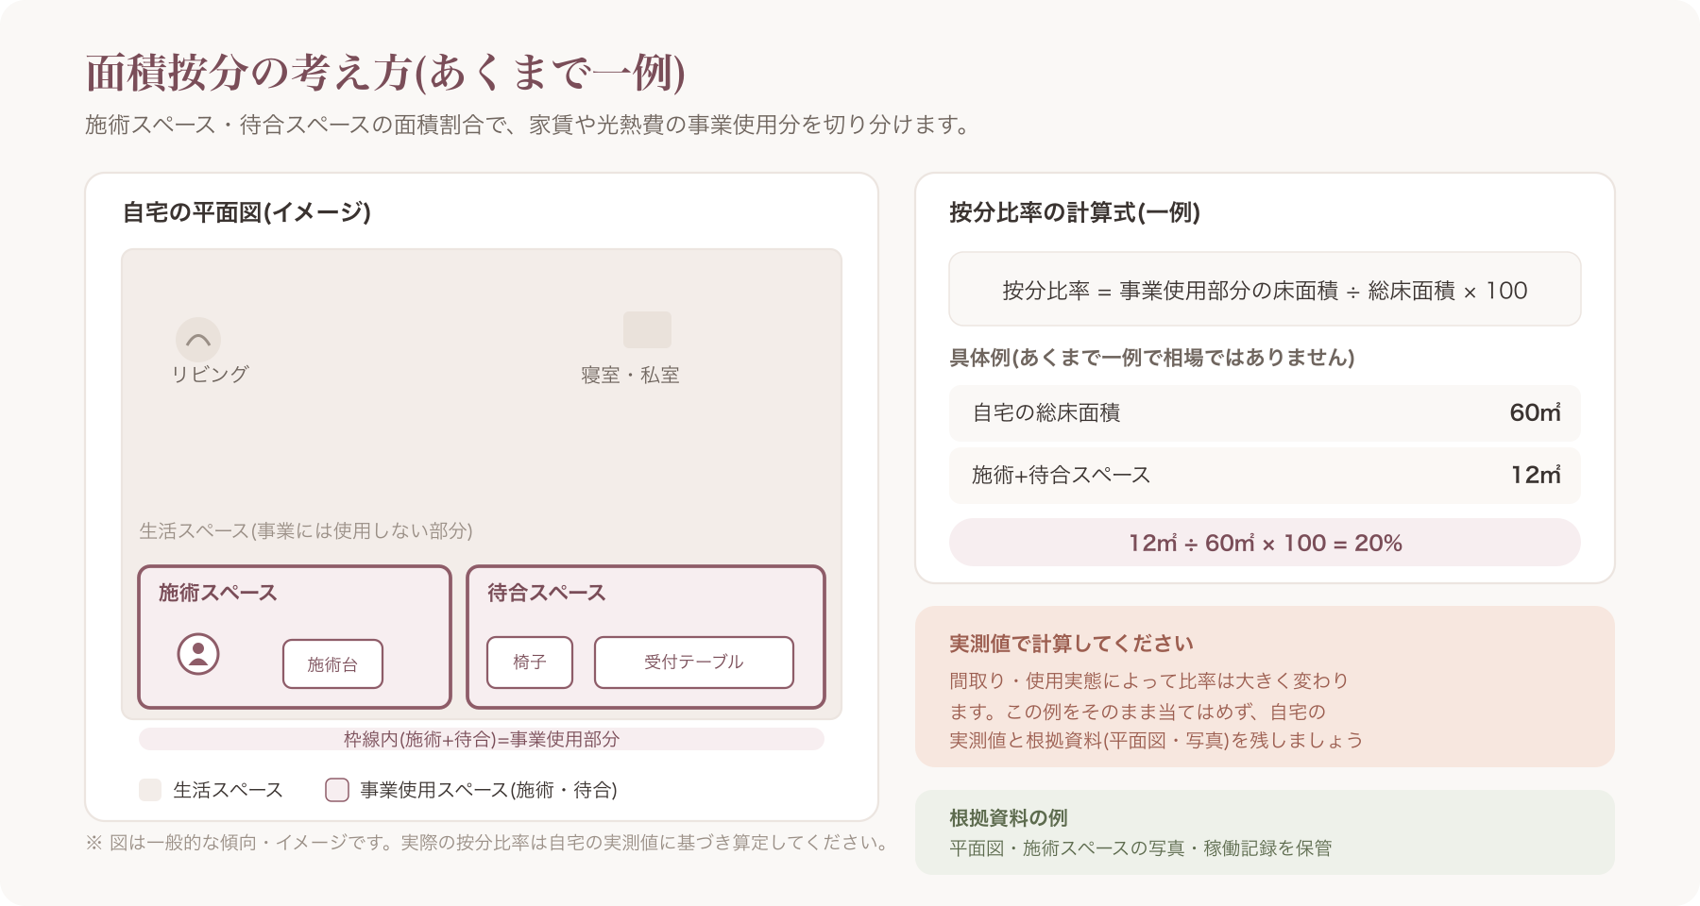Image resolution: width=1700 pixels, height=906 pixels.
Task: Click the 面積按分の考え方(あくまで一例) title
Action: 385,73
